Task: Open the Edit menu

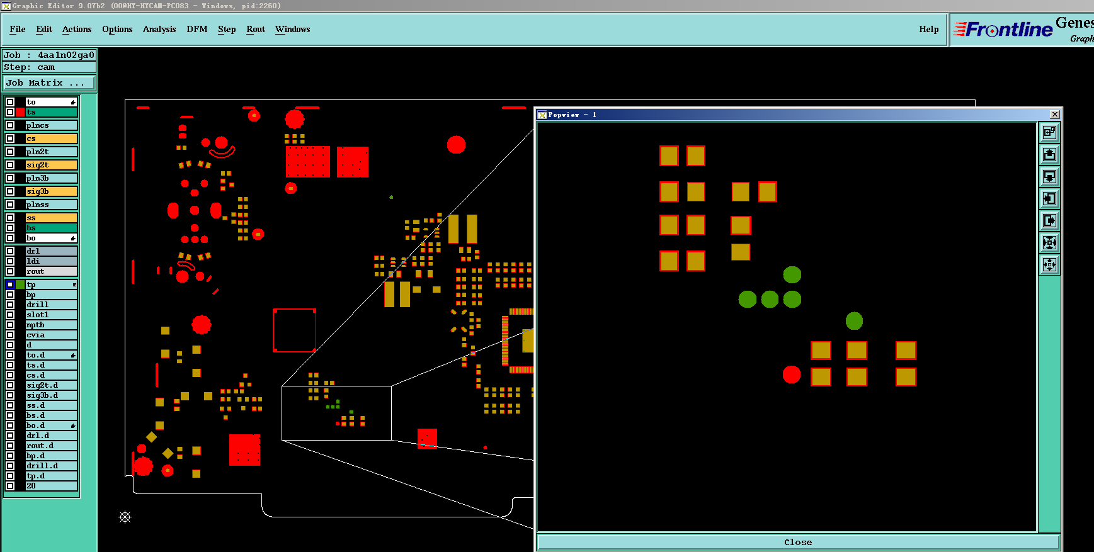Action: click(44, 29)
